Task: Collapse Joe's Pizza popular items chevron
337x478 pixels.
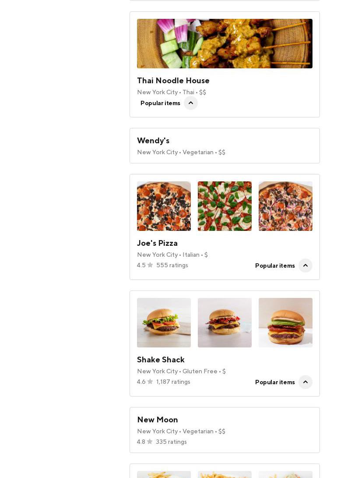Action: pyautogui.click(x=305, y=266)
